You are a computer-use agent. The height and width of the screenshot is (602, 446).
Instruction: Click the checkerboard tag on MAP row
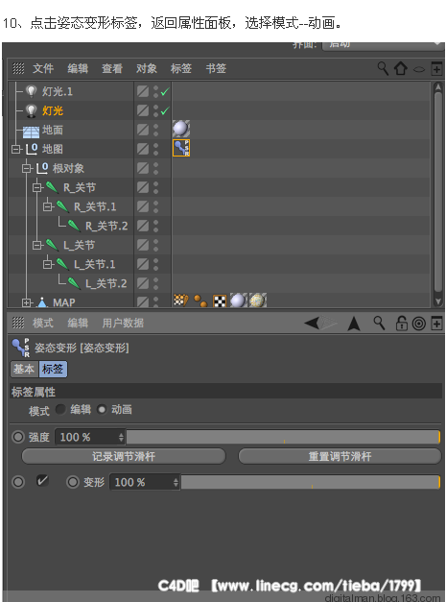pos(220,301)
